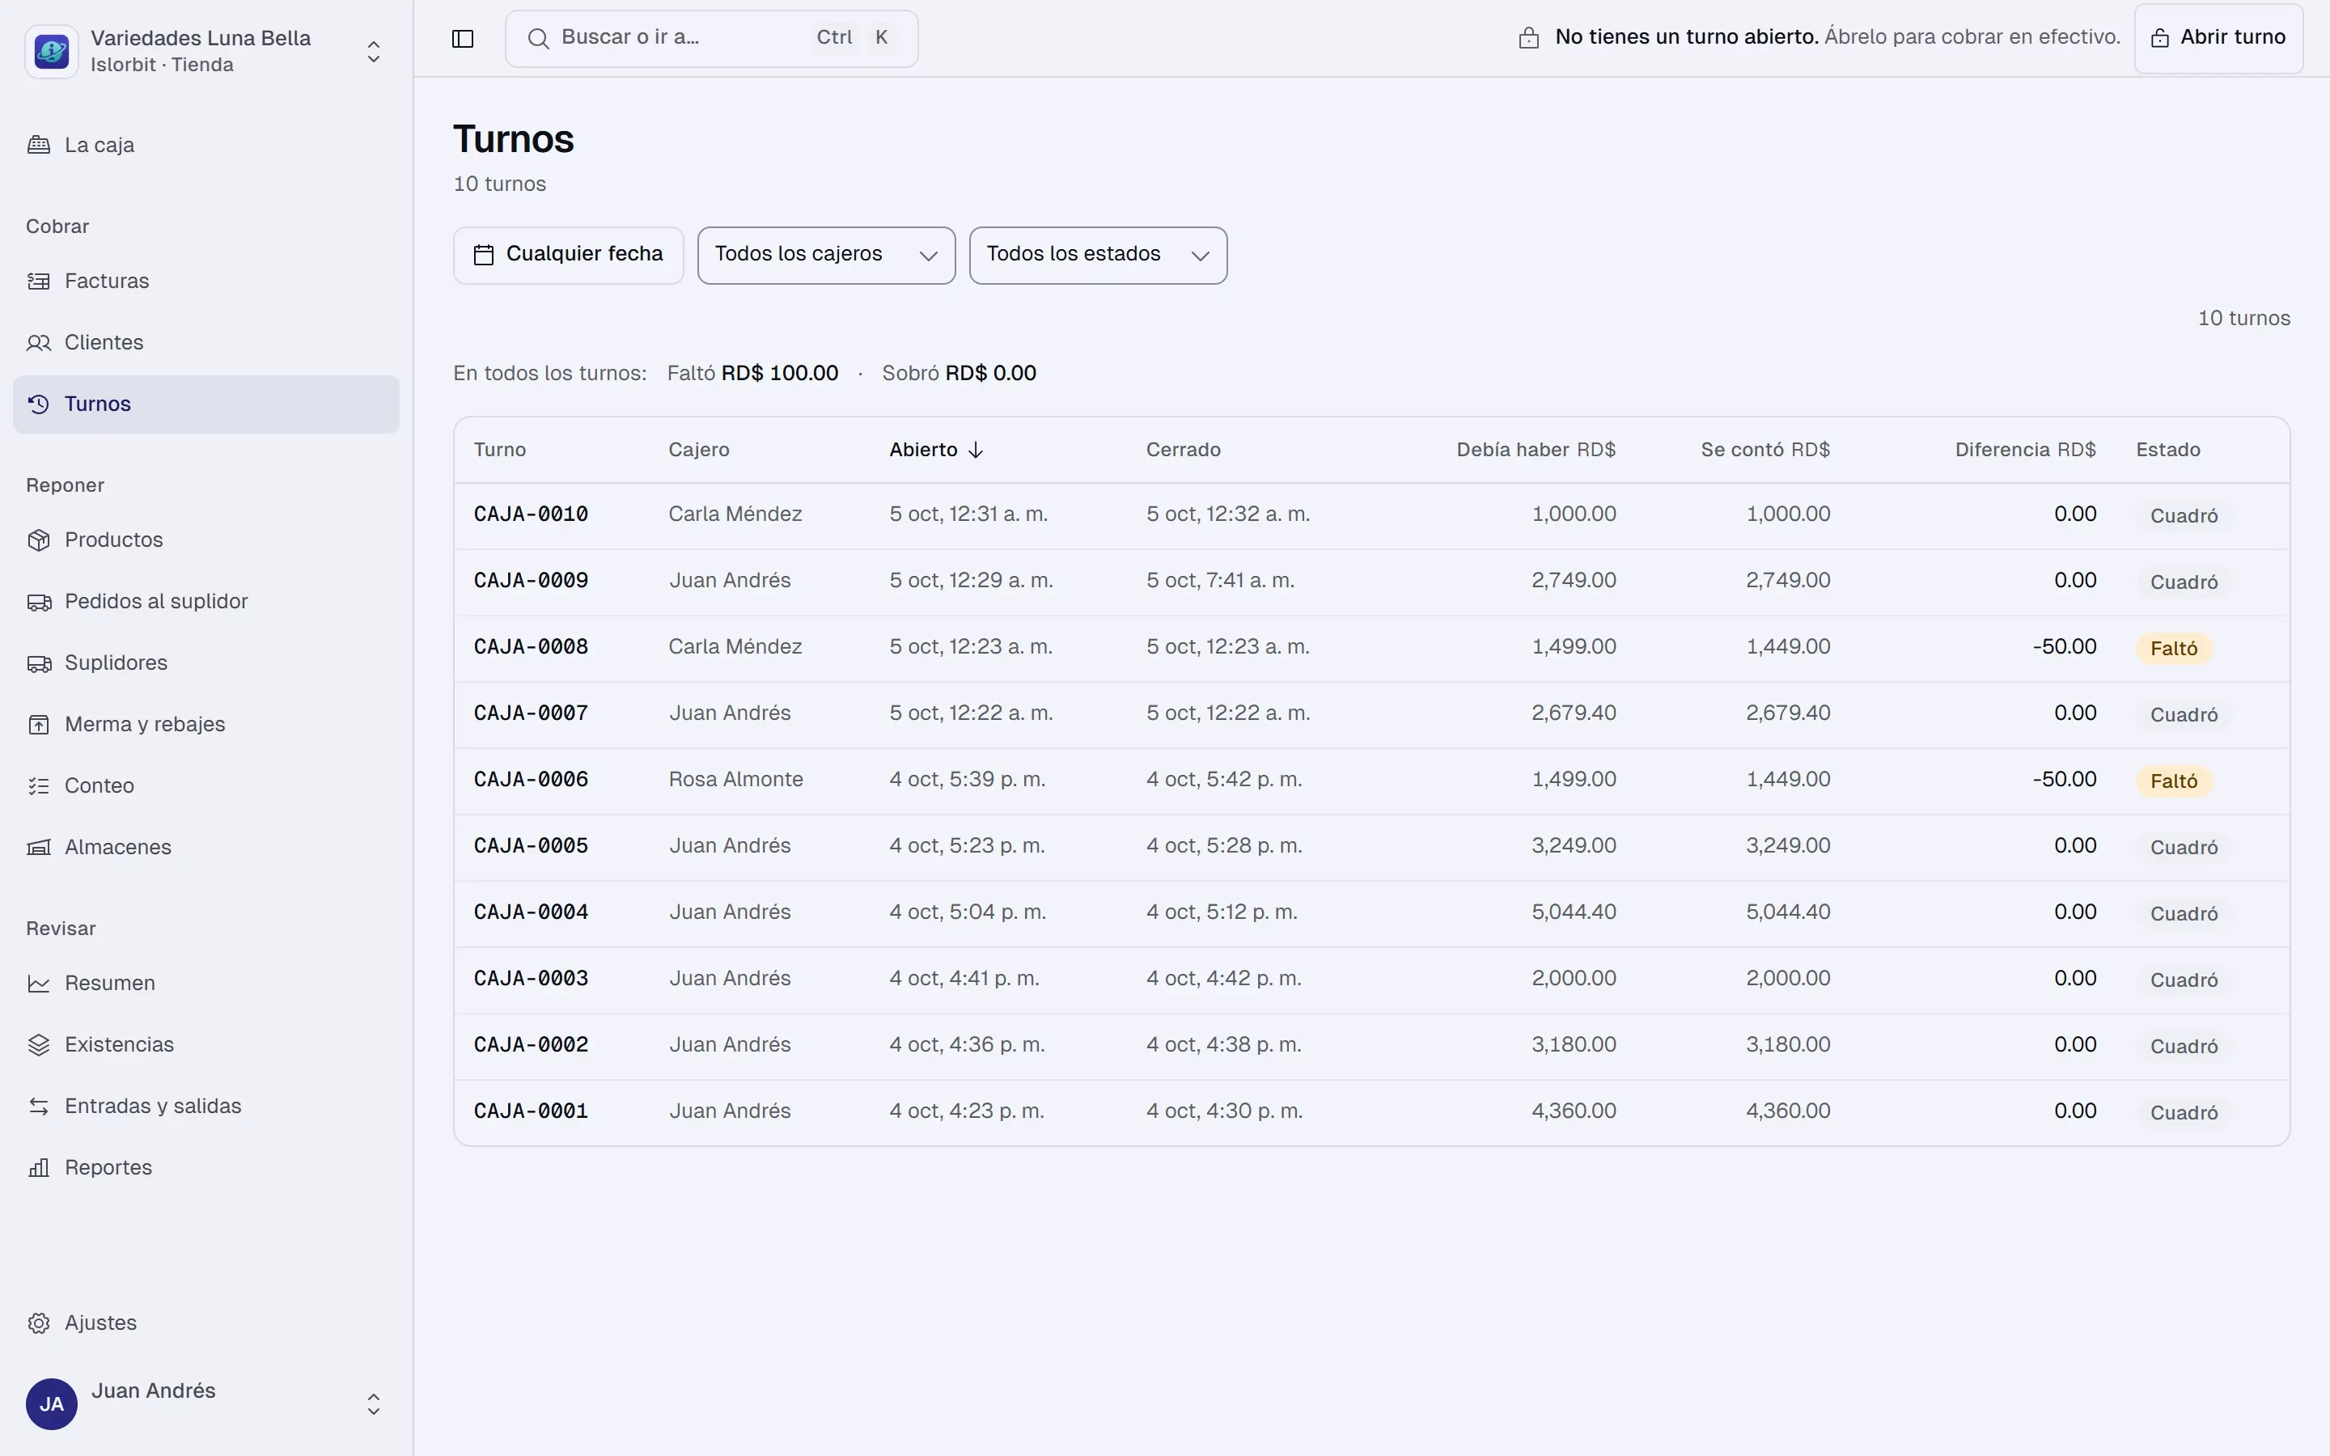Click the Variedades Luna Bella store logo
2330x1456 pixels.
click(x=51, y=51)
